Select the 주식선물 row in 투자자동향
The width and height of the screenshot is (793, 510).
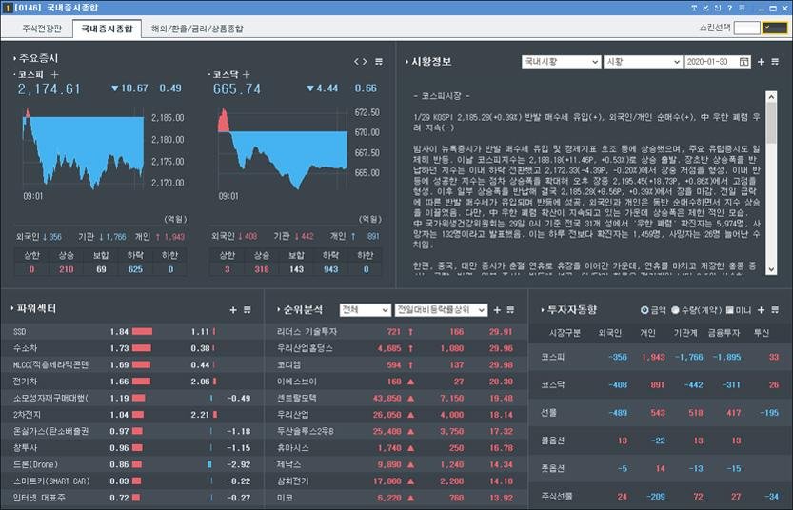click(x=660, y=497)
